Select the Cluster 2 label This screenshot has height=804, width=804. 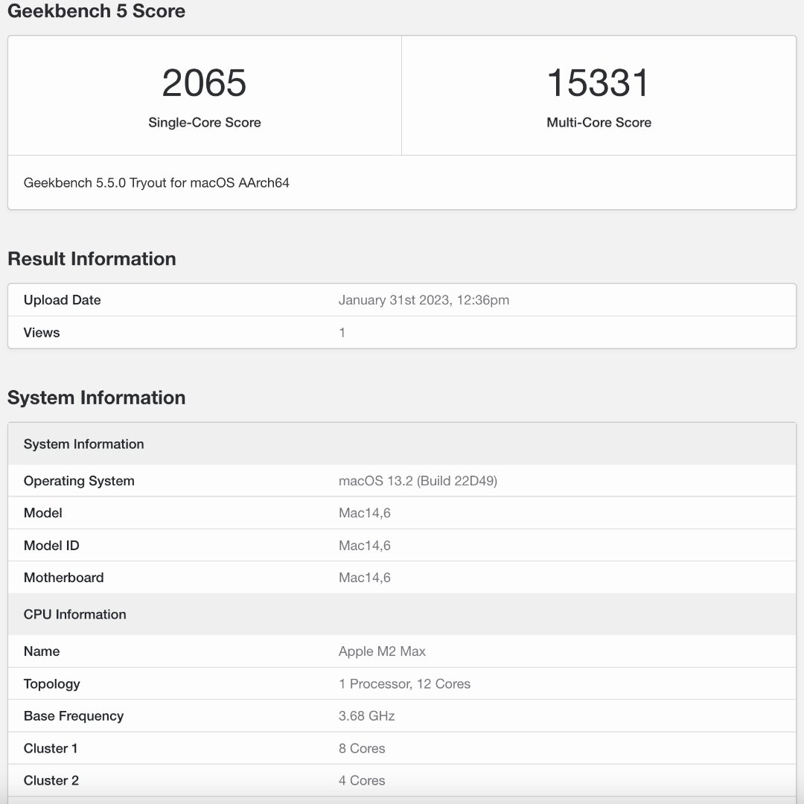[51, 781]
